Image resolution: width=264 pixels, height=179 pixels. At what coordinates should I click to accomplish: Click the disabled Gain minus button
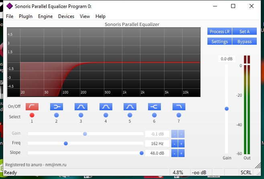point(175,134)
